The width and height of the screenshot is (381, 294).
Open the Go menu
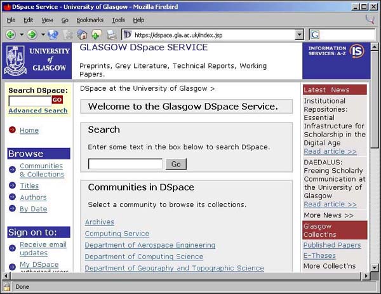tap(65, 20)
